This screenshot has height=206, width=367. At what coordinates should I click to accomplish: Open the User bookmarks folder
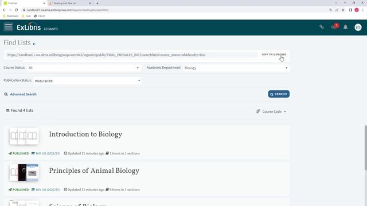[26, 16]
